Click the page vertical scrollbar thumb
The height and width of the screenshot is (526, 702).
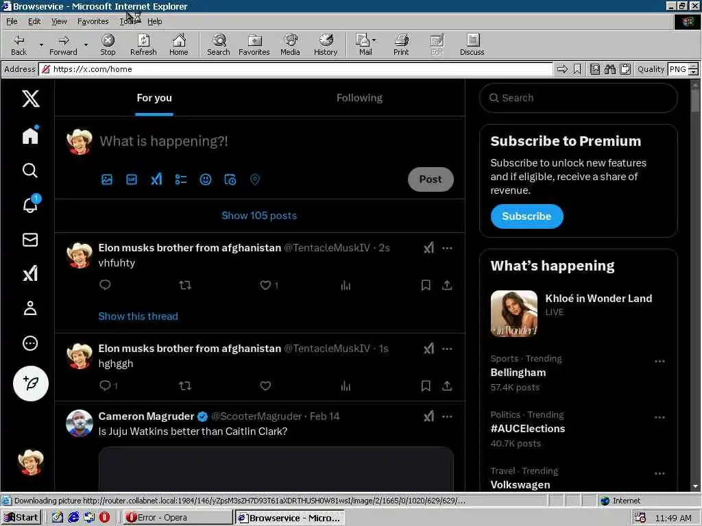click(695, 99)
